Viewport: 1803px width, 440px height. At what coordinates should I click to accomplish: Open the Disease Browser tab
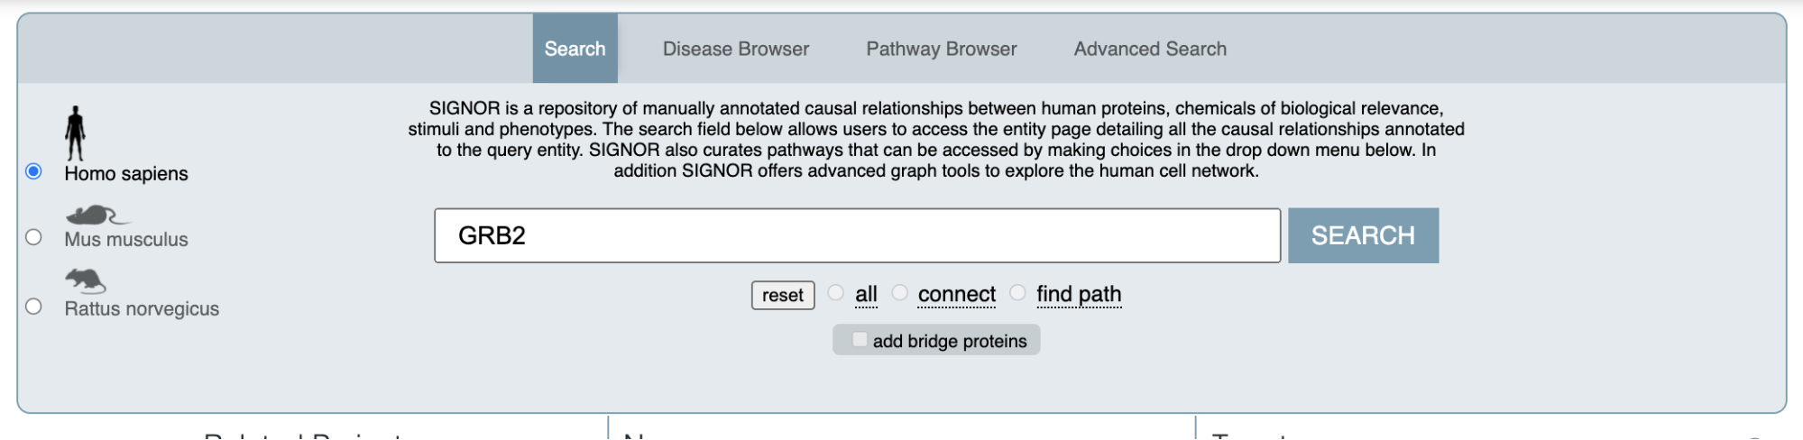736,49
